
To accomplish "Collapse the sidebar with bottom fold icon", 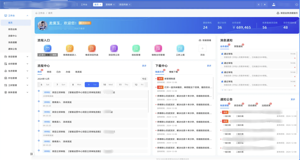I will [31, 154].
